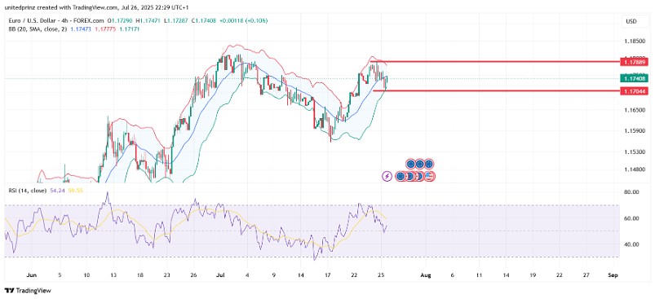The width and height of the screenshot is (655, 299).
Task: Click the purple RSI value 54.24
Action: (x=56, y=190)
